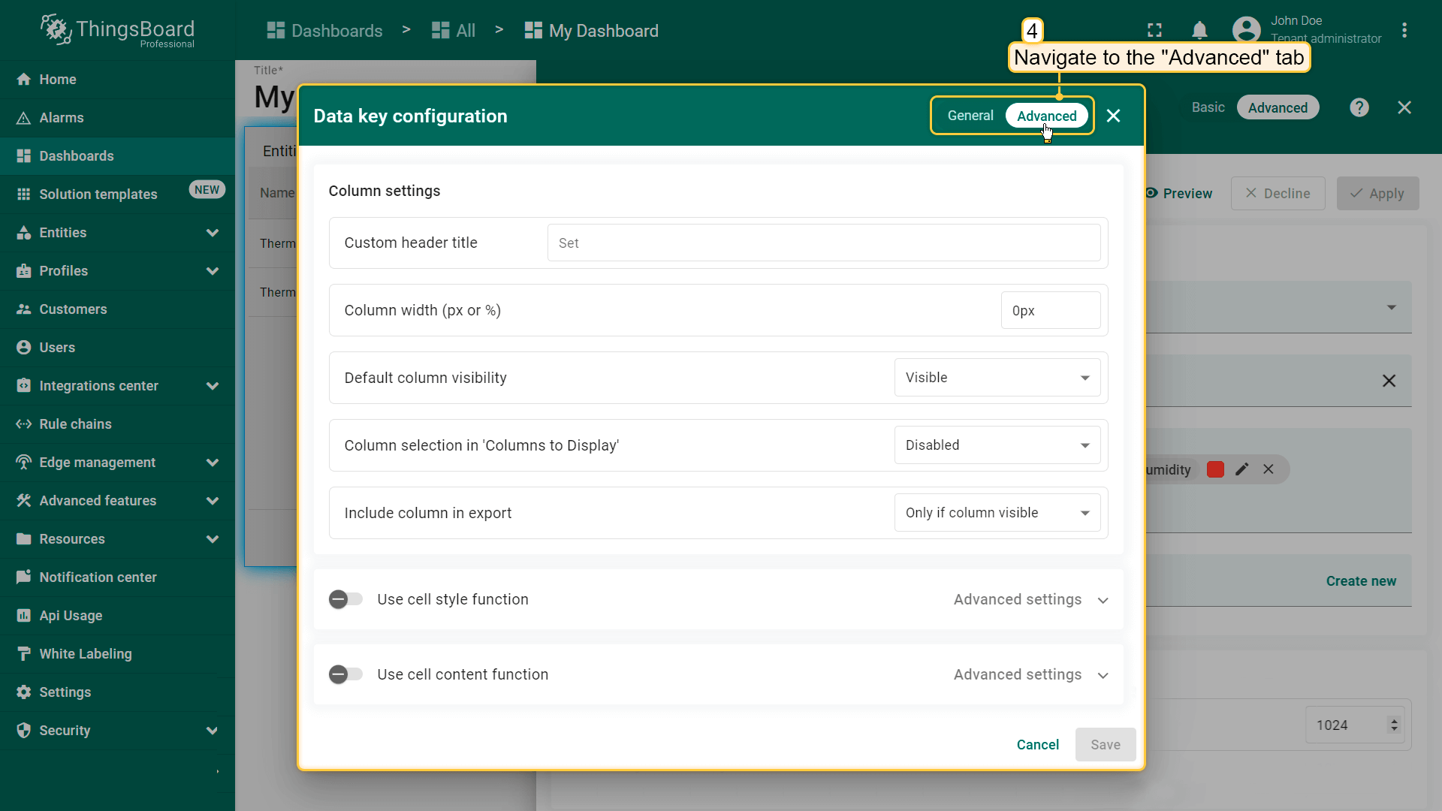
Task: Switch widget mode to Basic
Action: [1208, 107]
